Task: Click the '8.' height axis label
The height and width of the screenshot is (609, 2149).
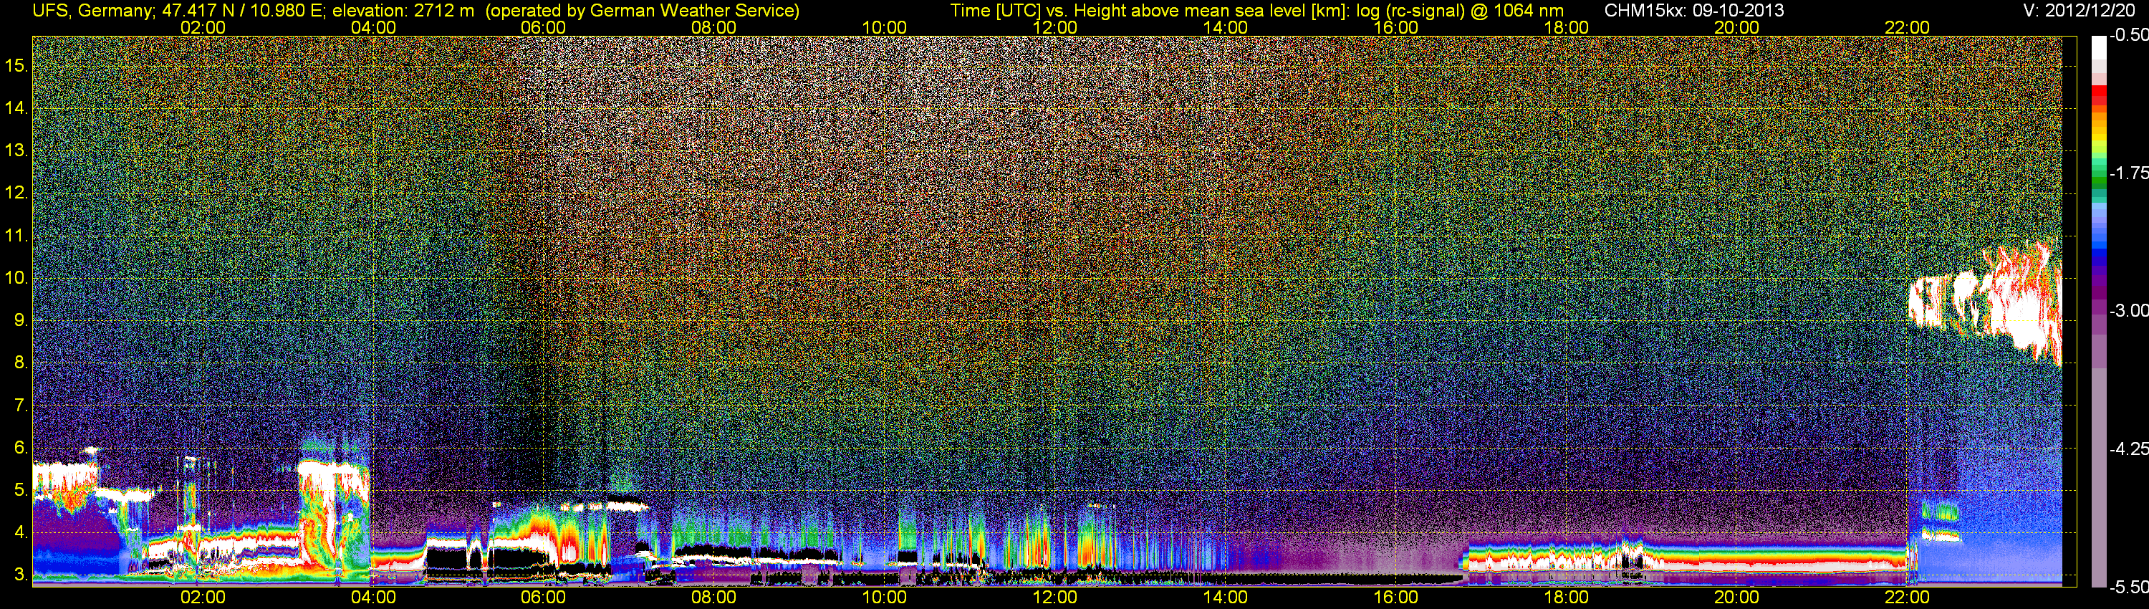Action: [x=21, y=363]
